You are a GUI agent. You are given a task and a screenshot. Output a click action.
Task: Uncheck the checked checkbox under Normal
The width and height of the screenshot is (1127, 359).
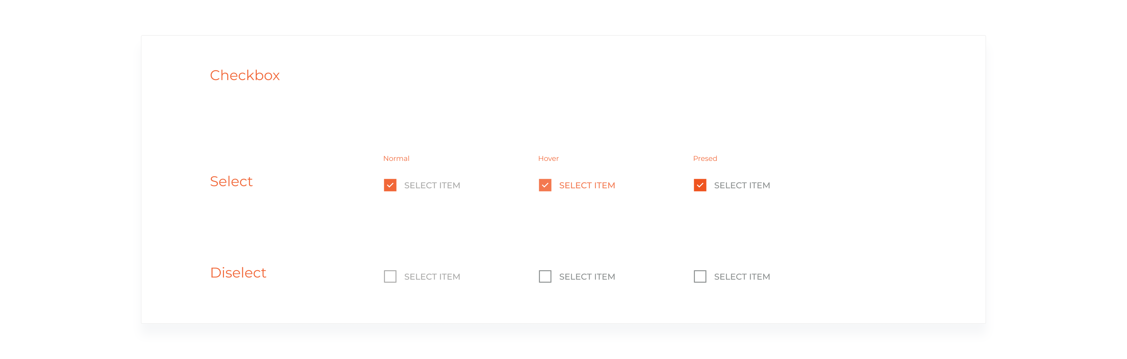[390, 185]
